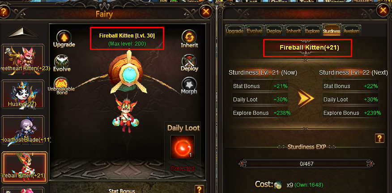Open the Deploy crossed-swords icon
392x193 pixels.
coord(189,61)
